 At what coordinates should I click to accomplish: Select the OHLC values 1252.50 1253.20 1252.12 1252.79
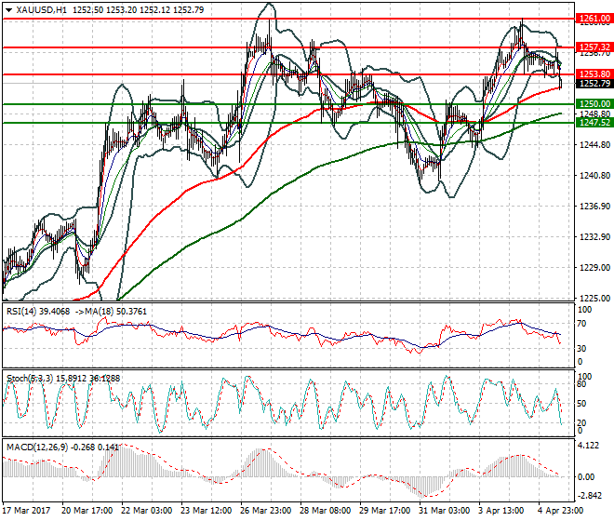[139, 10]
